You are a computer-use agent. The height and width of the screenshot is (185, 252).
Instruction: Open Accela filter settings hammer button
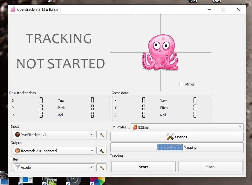pyautogui.click(x=102, y=168)
